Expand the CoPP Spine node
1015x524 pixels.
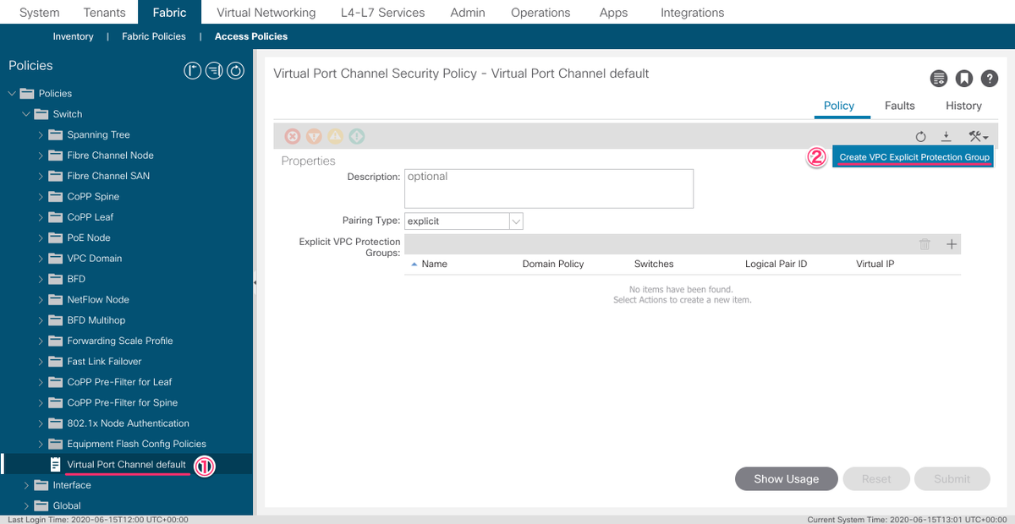tap(41, 196)
